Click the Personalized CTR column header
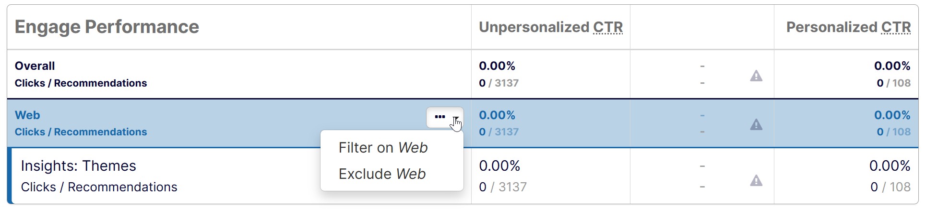 pos(848,27)
